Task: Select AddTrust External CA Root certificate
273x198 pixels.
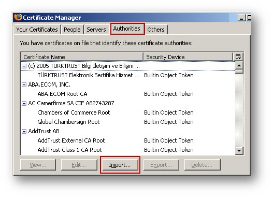Action: click(71, 140)
